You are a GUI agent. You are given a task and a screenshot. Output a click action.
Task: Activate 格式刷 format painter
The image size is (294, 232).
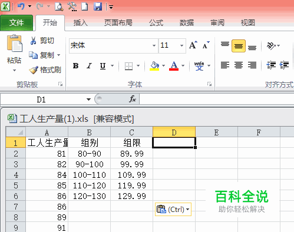(45, 70)
